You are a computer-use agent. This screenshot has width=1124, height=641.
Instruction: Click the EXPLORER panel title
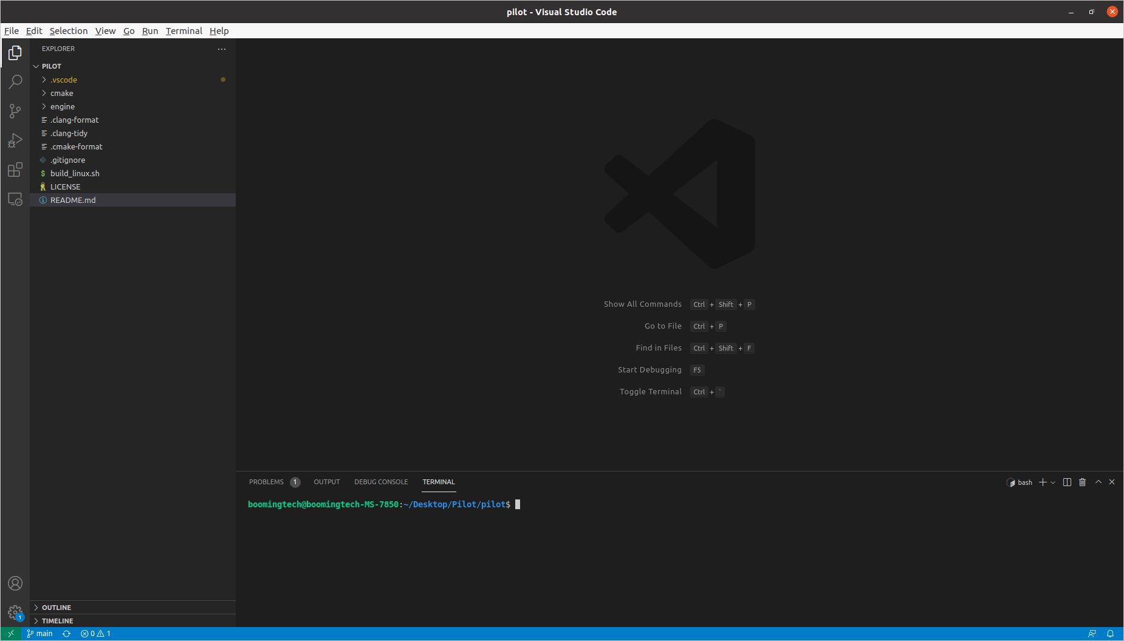point(58,49)
